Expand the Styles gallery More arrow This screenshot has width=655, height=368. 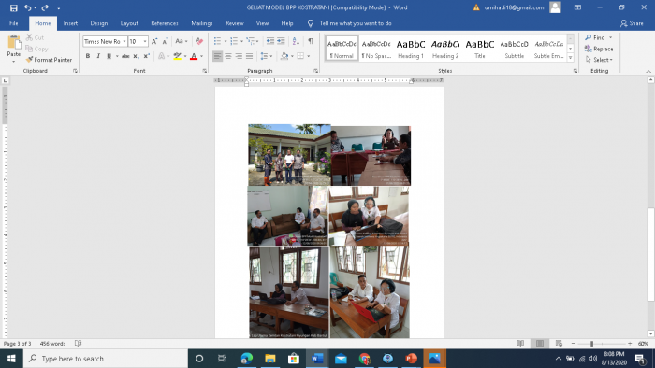pos(570,58)
